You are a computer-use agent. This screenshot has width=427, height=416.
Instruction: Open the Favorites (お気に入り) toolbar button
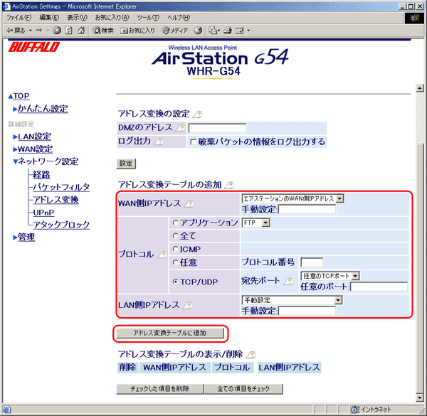point(138,31)
